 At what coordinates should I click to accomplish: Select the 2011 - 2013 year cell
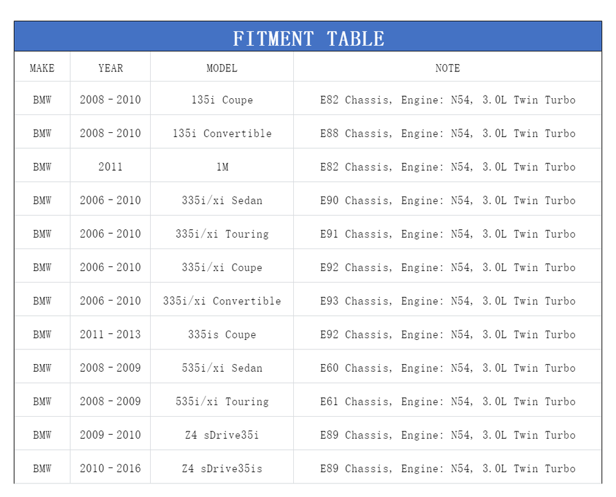coord(110,335)
